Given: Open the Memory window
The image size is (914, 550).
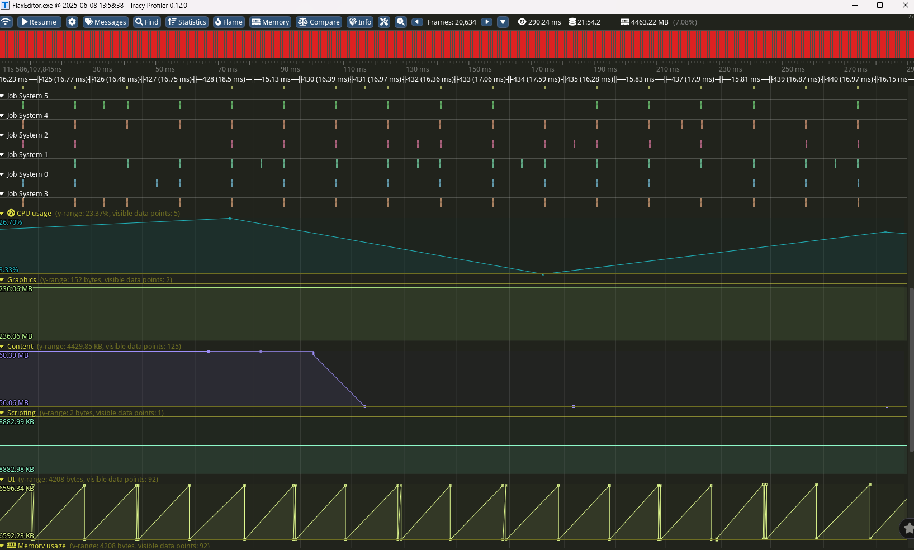Looking at the screenshot, I should [x=270, y=22].
